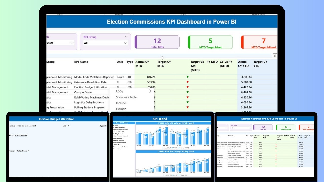Sort by PY MTD column header
This screenshot has width=324, height=182.
tap(212, 62)
